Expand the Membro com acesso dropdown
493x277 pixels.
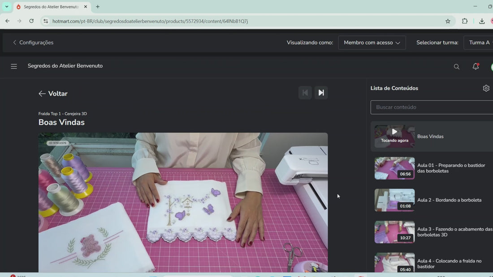pyautogui.click(x=372, y=43)
